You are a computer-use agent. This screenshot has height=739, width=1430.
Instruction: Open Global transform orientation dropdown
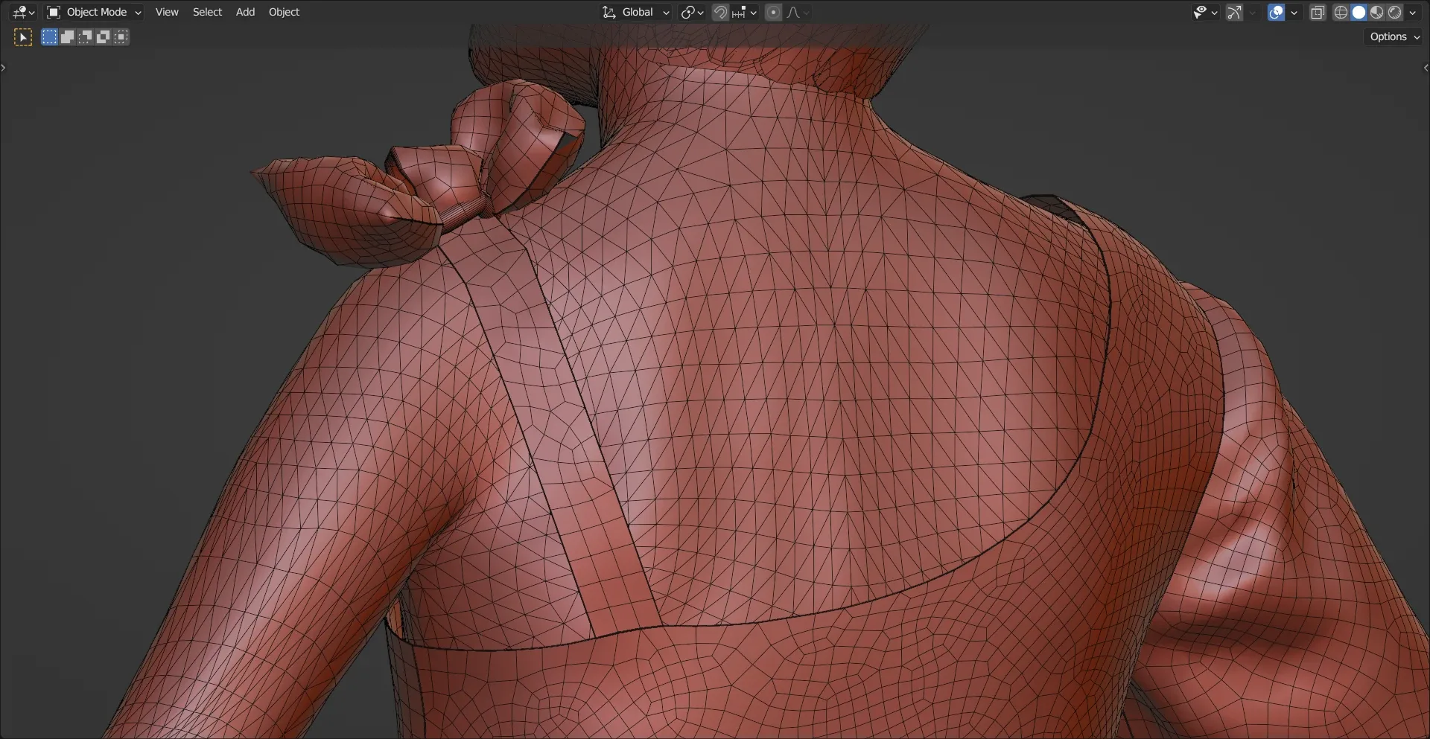(x=636, y=12)
